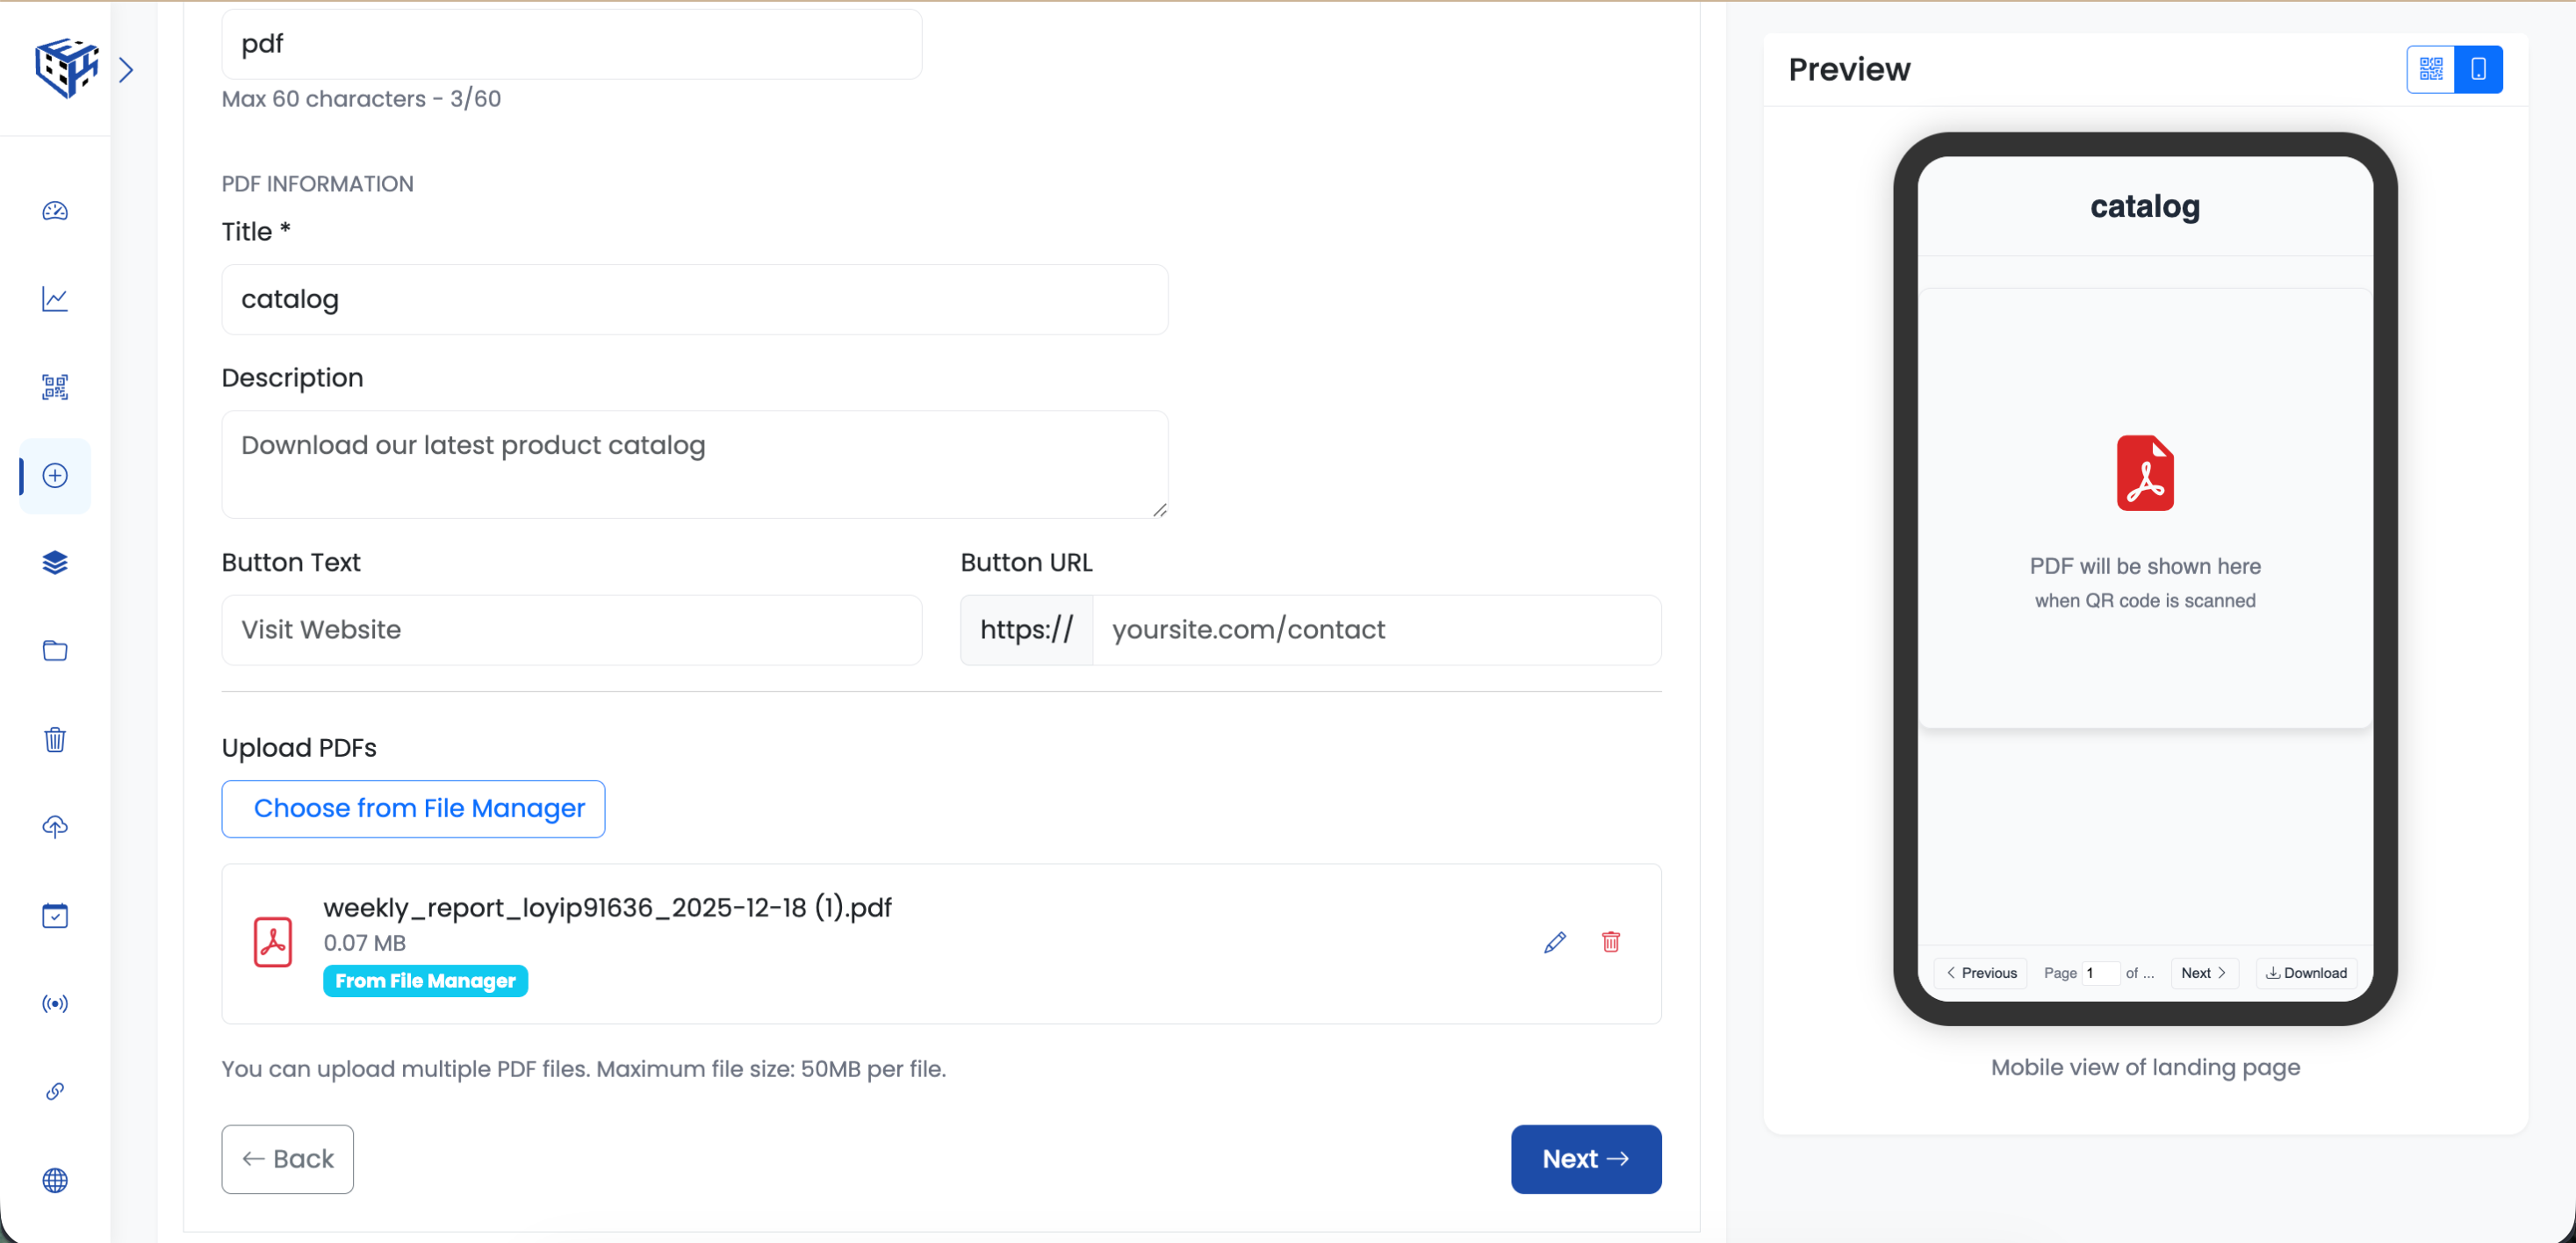Open the QR Codes section in sidebar
This screenshot has width=2576, height=1243.
54,387
